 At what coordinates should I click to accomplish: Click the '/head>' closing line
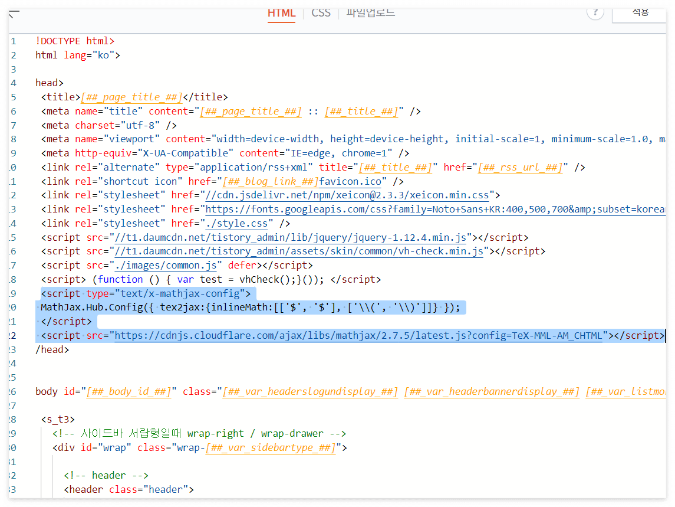point(52,349)
